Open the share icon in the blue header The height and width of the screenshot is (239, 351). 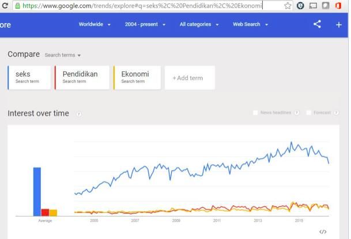(317, 24)
